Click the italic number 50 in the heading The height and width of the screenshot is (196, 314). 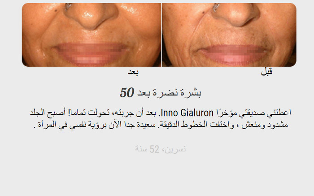[127, 93]
